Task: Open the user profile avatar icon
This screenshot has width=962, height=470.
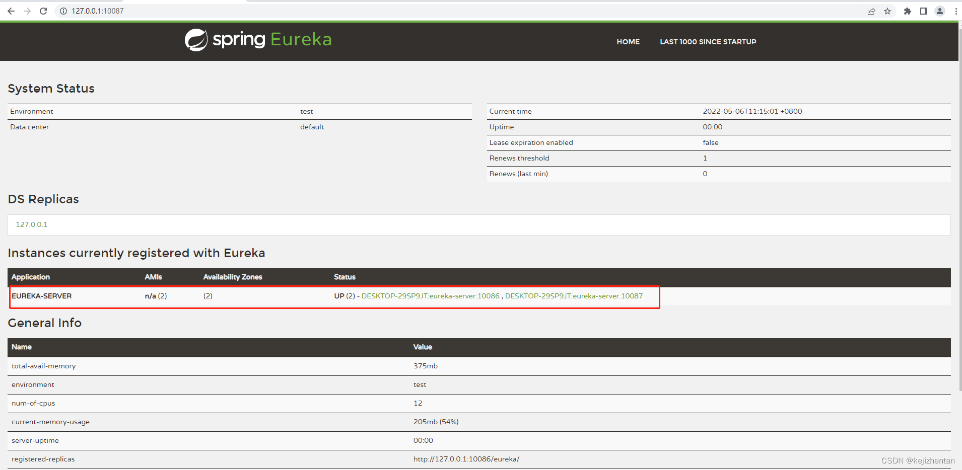Action: click(940, 11)
